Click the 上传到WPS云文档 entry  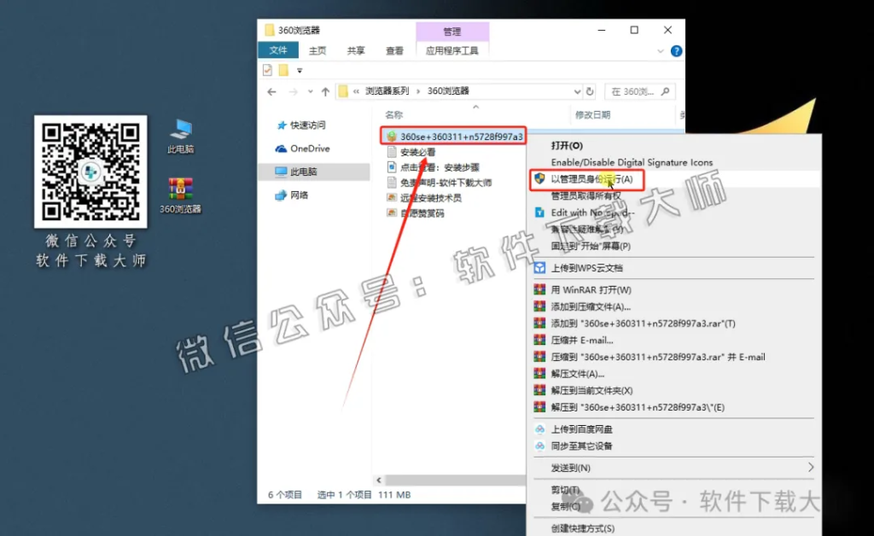point(589,267)
